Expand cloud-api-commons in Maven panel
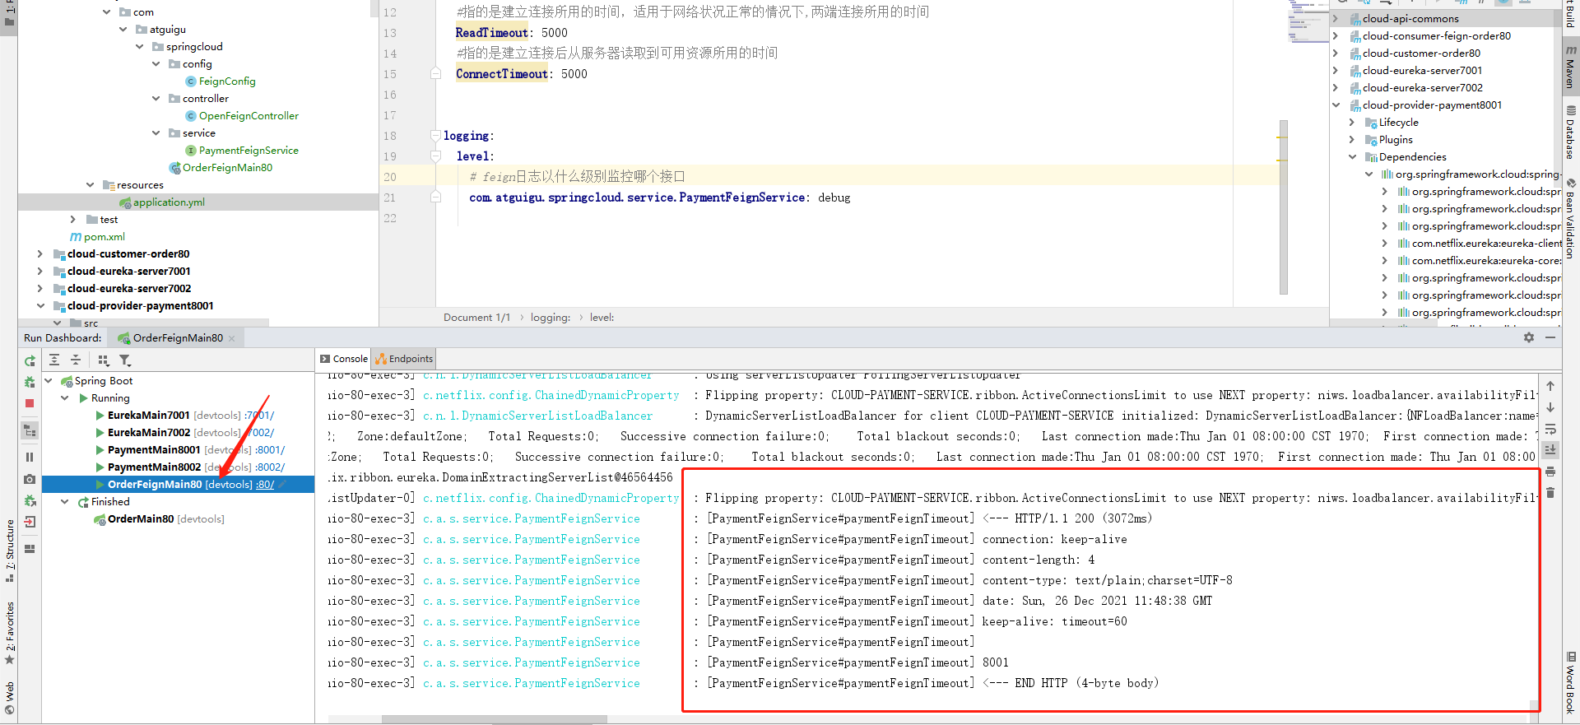This screenshot has height=725, width=1580. (1336, 19)
